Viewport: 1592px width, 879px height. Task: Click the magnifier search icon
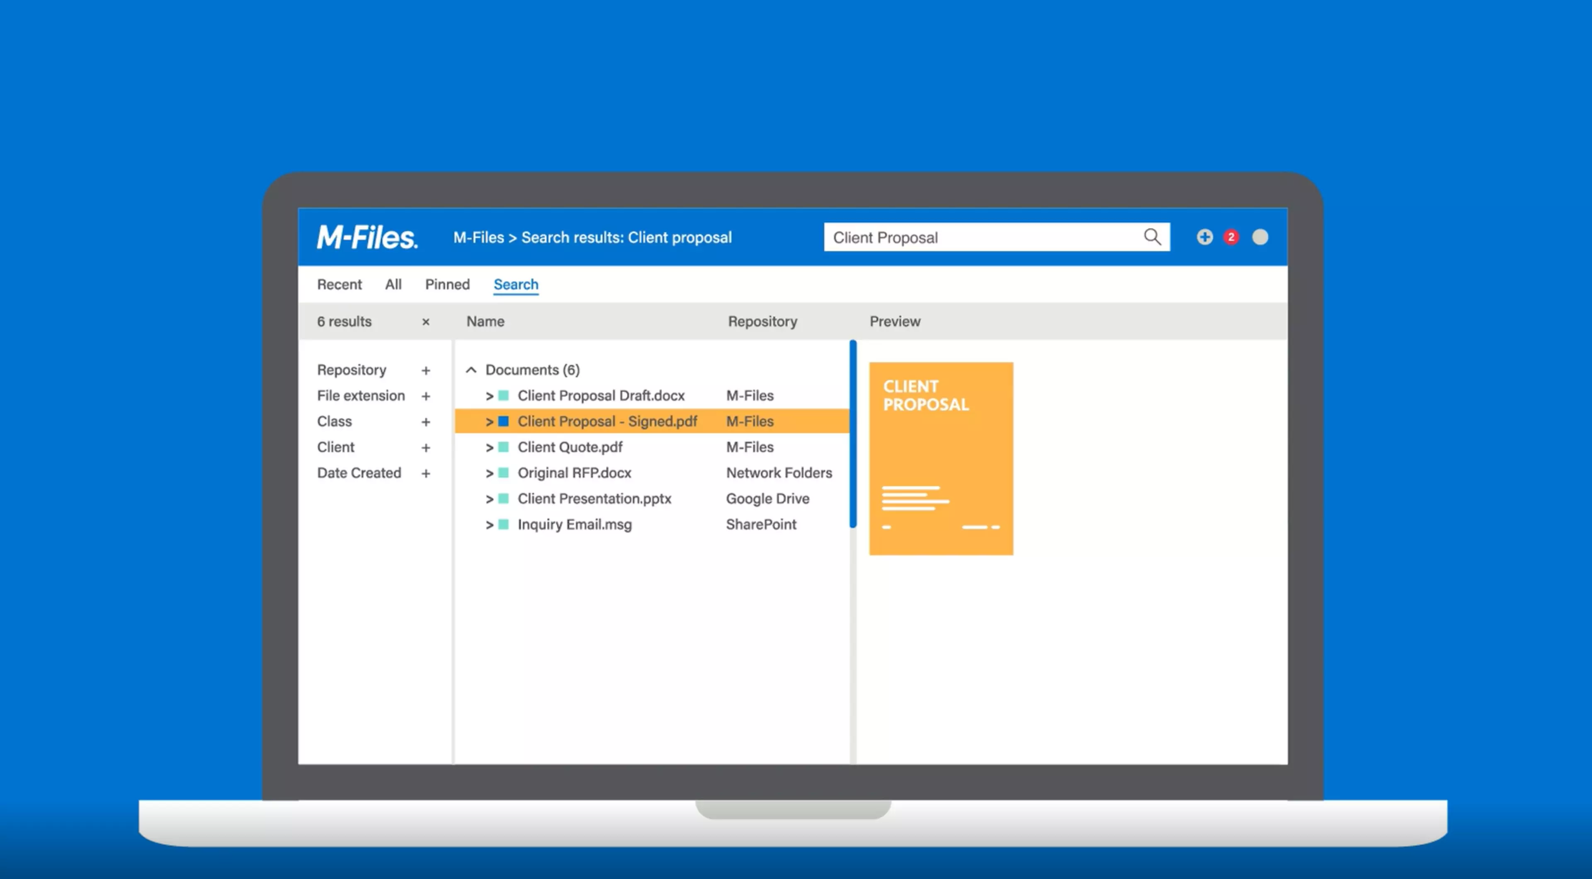pyautogui.click(x=1152, y=237)
